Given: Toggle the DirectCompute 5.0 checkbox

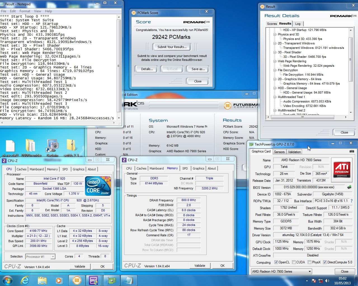Looking at the screenshot, I should [x=325, y=262].
